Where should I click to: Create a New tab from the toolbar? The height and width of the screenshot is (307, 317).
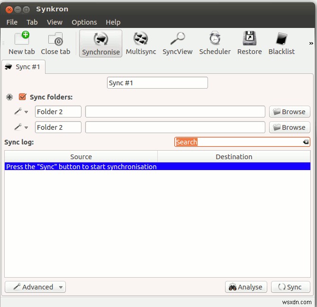click(x=22, y=43)
